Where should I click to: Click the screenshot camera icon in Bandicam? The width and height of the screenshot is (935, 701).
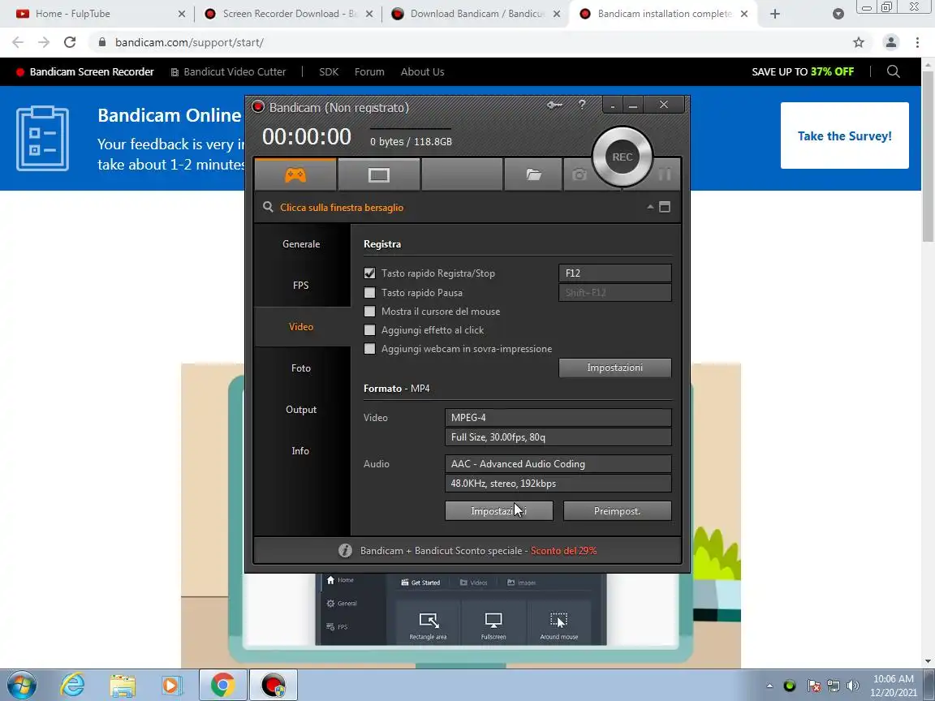[x=579, y=174]
